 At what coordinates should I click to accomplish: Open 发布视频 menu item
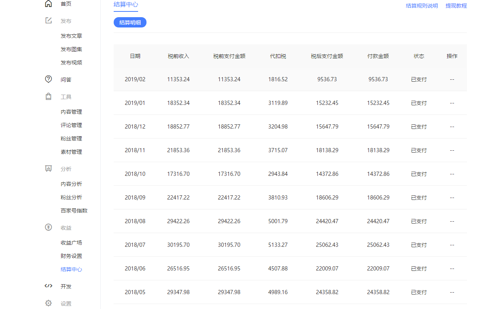[x=71, y=63]
